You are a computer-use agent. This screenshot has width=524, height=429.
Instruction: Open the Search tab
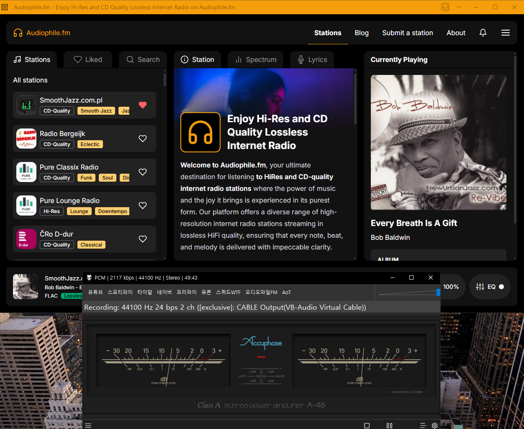(143, 59)
